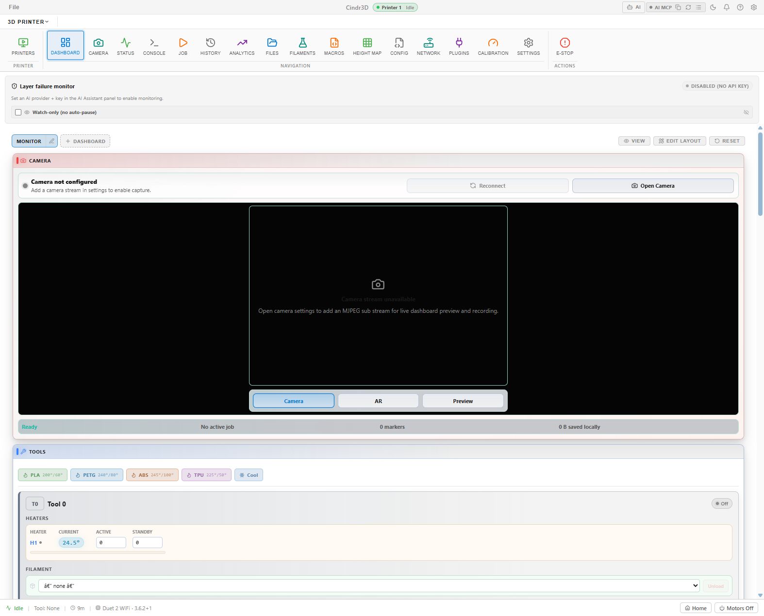Click the "DISABLED (NO API KEY)" badge
The width and height of the screenshot is (764, 616).
click(x=717, y=86)
